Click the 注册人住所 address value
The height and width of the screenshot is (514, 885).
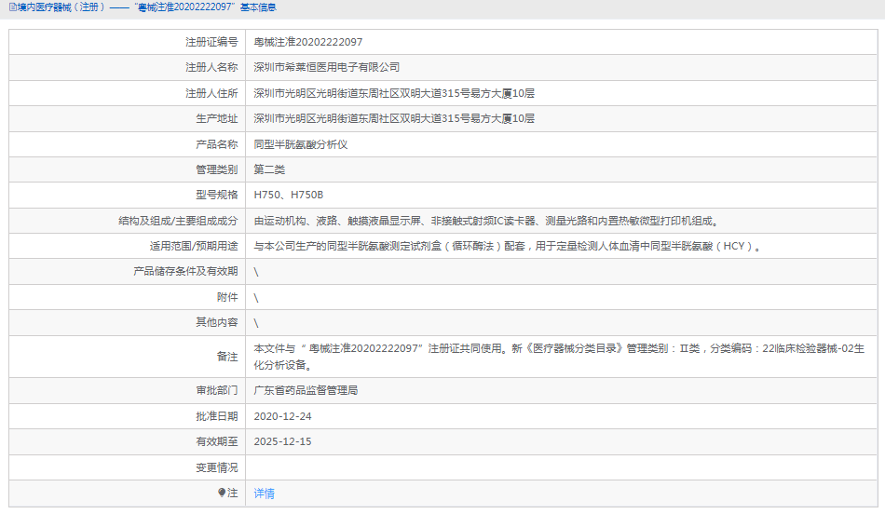click(394, 94)
